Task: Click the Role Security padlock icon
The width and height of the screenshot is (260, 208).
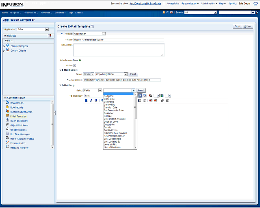Action: tap(7, 107)
